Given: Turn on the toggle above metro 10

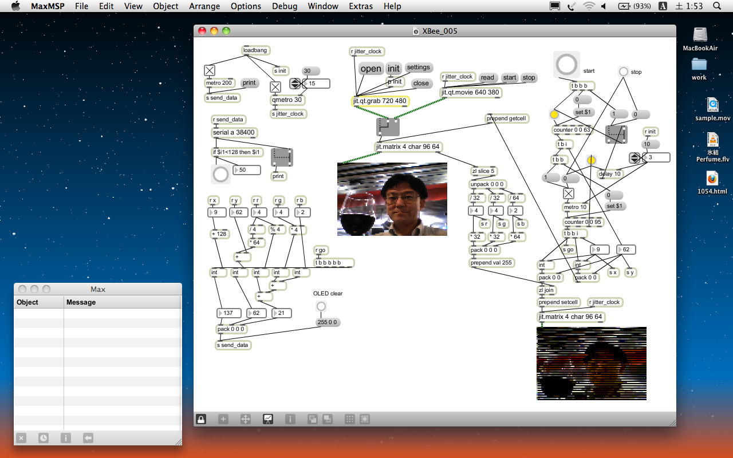Looking at the screenshot, I should pos(568,194).
